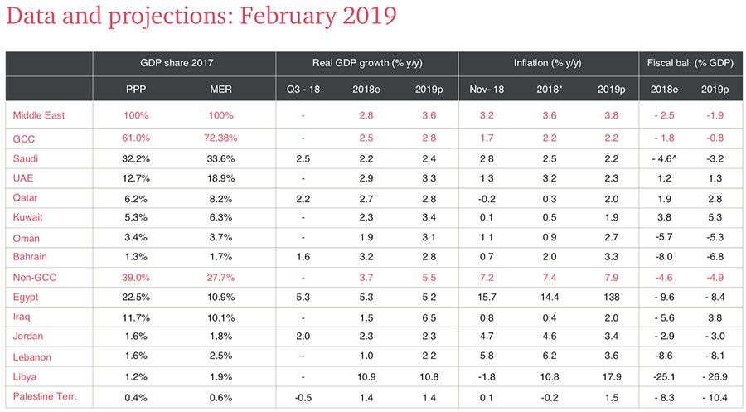The width and height of the screenshot is (746, 412).
Task: Click the 'Real GDP growth (% y/y)' header
Action: click(366, 63)
